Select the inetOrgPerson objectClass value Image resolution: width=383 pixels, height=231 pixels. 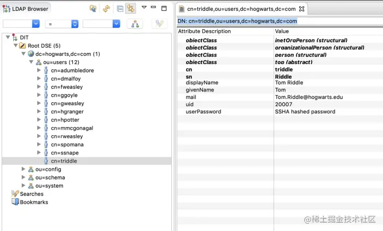click(311, 41)
